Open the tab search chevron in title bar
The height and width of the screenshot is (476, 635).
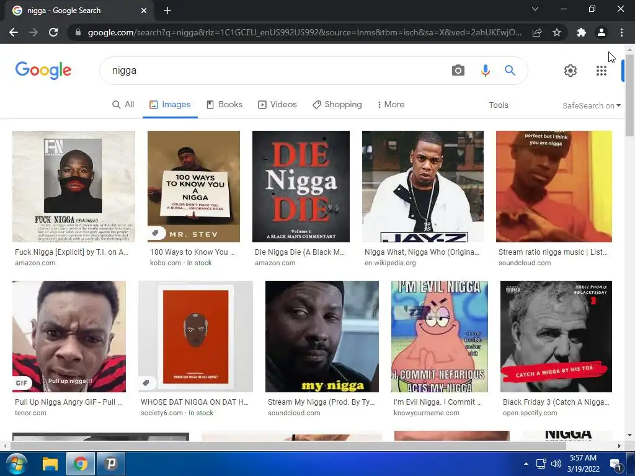535,9
